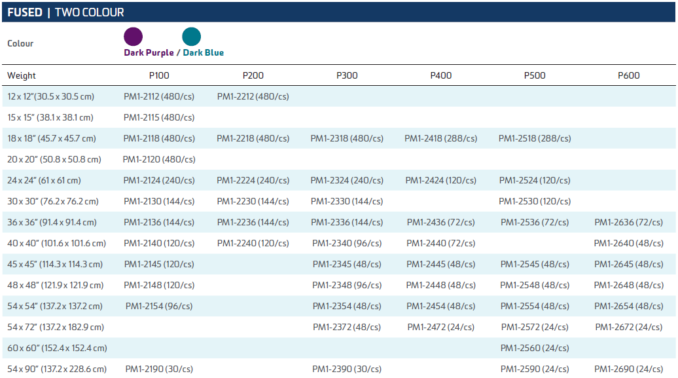Click product code PM1-2448 (48/cs)
This screenshot has height=378, width=678.
point(440,285)
